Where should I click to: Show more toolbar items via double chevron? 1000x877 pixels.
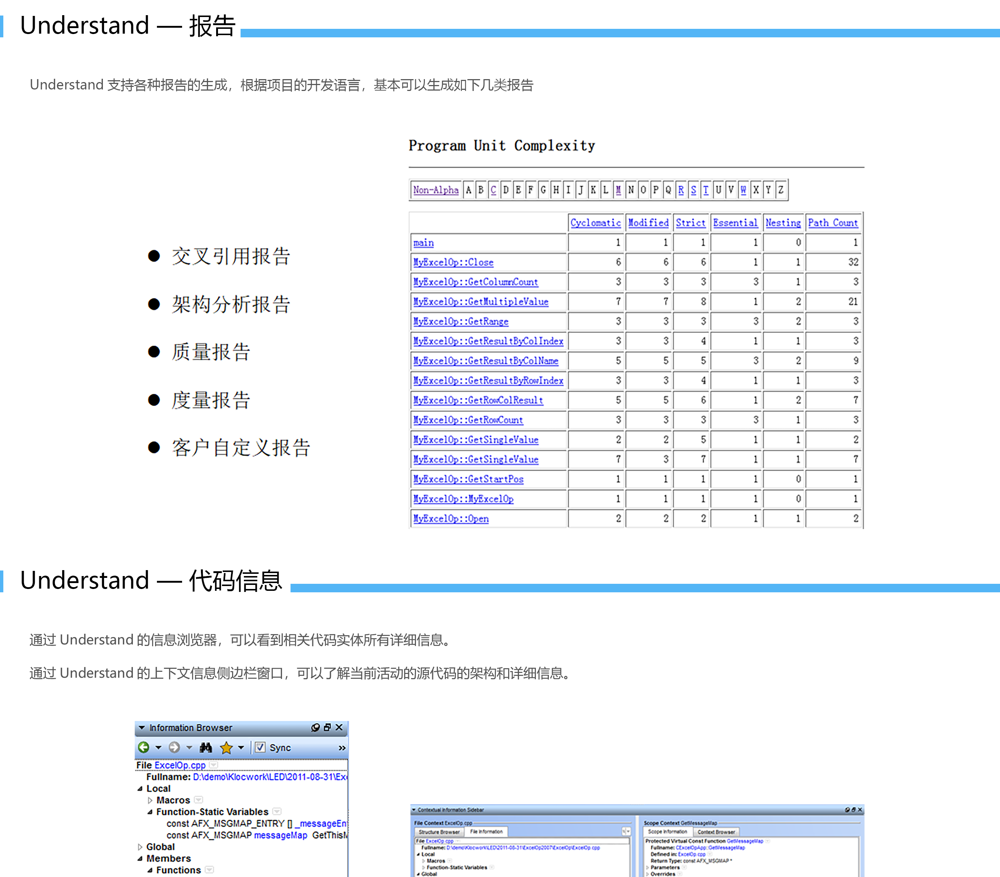[342, 748]
